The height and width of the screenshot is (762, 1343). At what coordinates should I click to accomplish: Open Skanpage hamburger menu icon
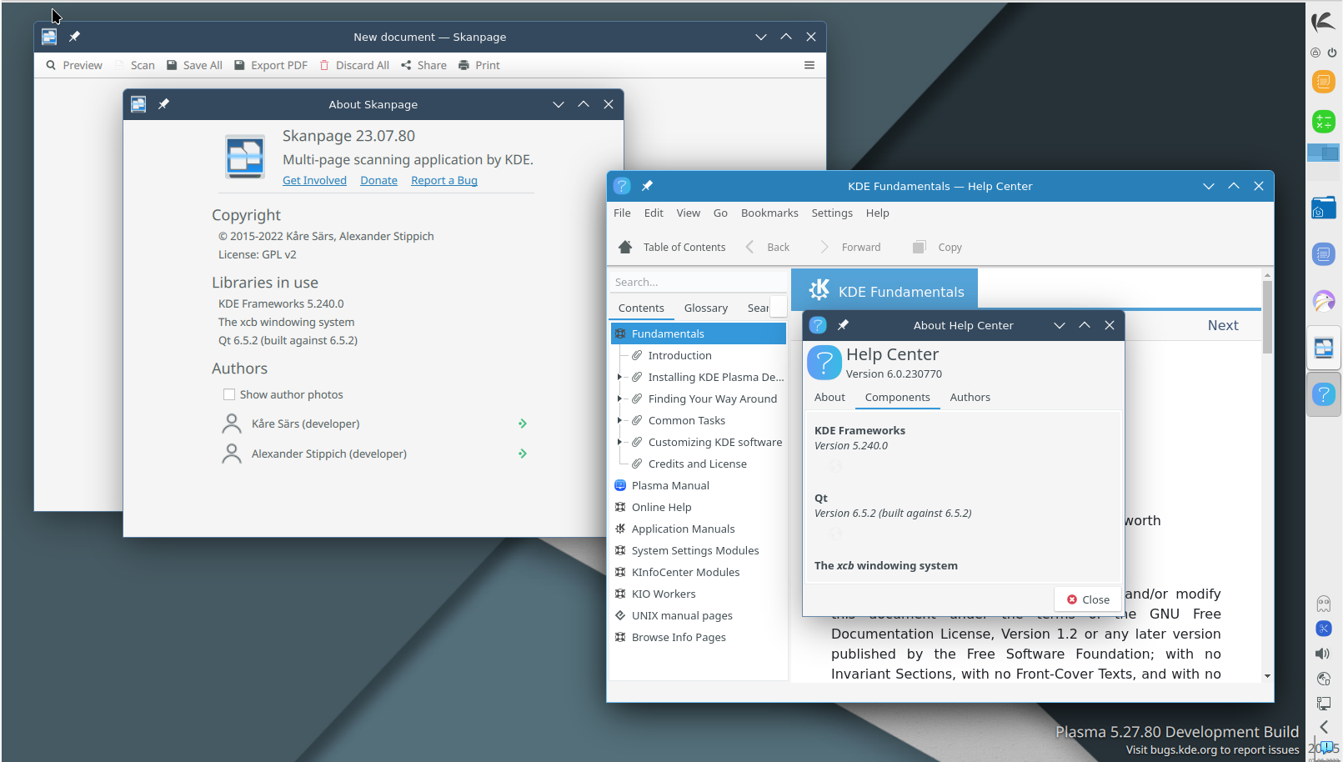tap(809, 65)
